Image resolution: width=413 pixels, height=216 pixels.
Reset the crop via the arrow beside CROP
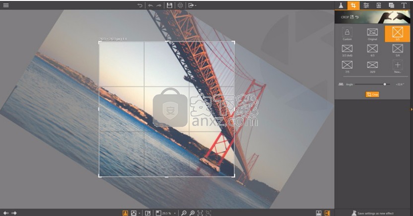tap(357, 17)
